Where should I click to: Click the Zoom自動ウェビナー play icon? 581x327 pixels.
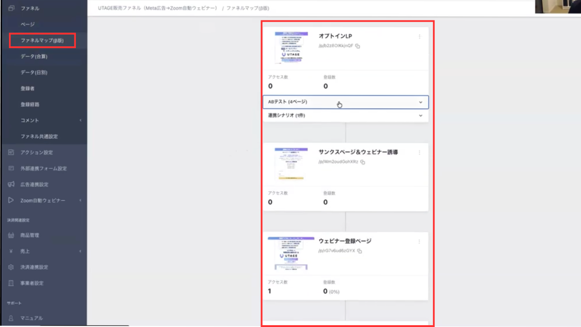pyautogui.click(x=11, y=200)
